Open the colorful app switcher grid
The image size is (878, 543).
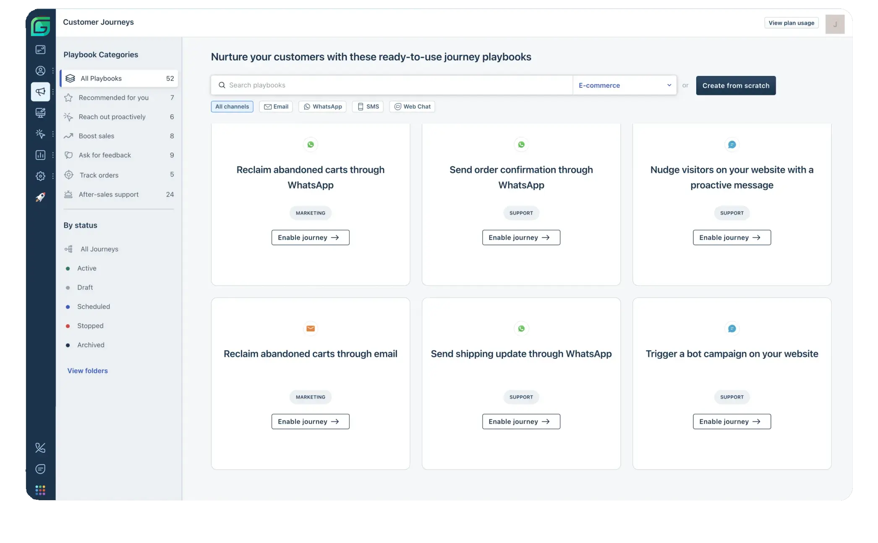(40, 490)
